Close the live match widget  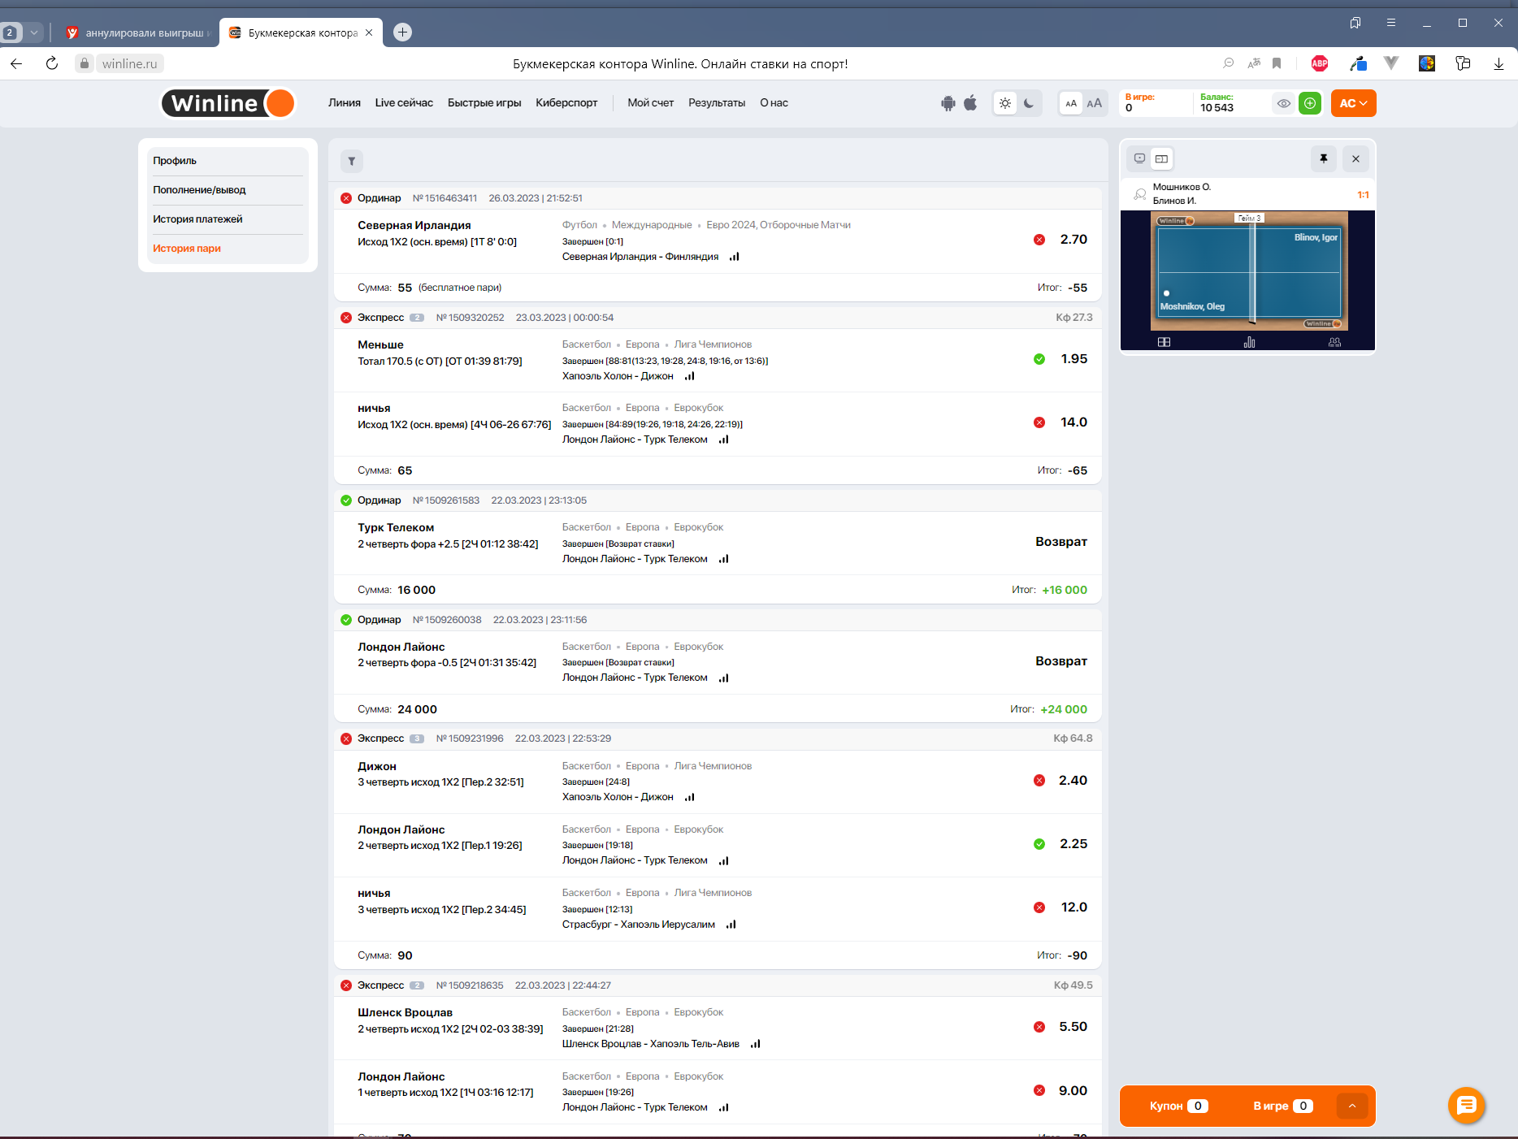coord(1355,158)
